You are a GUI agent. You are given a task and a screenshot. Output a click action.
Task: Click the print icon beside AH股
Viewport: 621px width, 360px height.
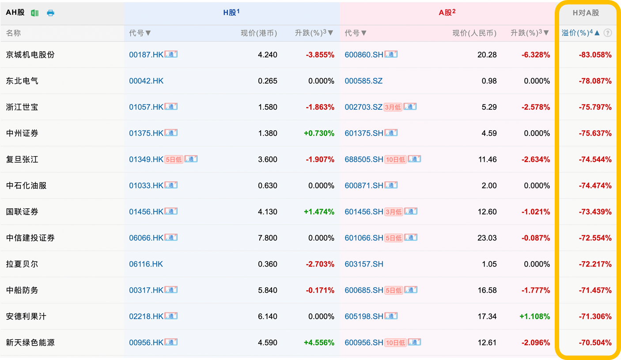[50, 13]
